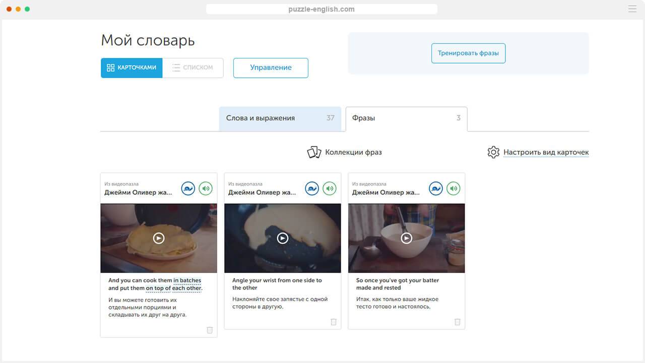Click the turtle slow-playback icon on second card

click(312, 189)
